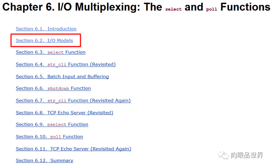Visit Section 6.11 TCP Echo Server (Revisited Again)
This screenshot has width=272, height=167.
tap(73, 149)
